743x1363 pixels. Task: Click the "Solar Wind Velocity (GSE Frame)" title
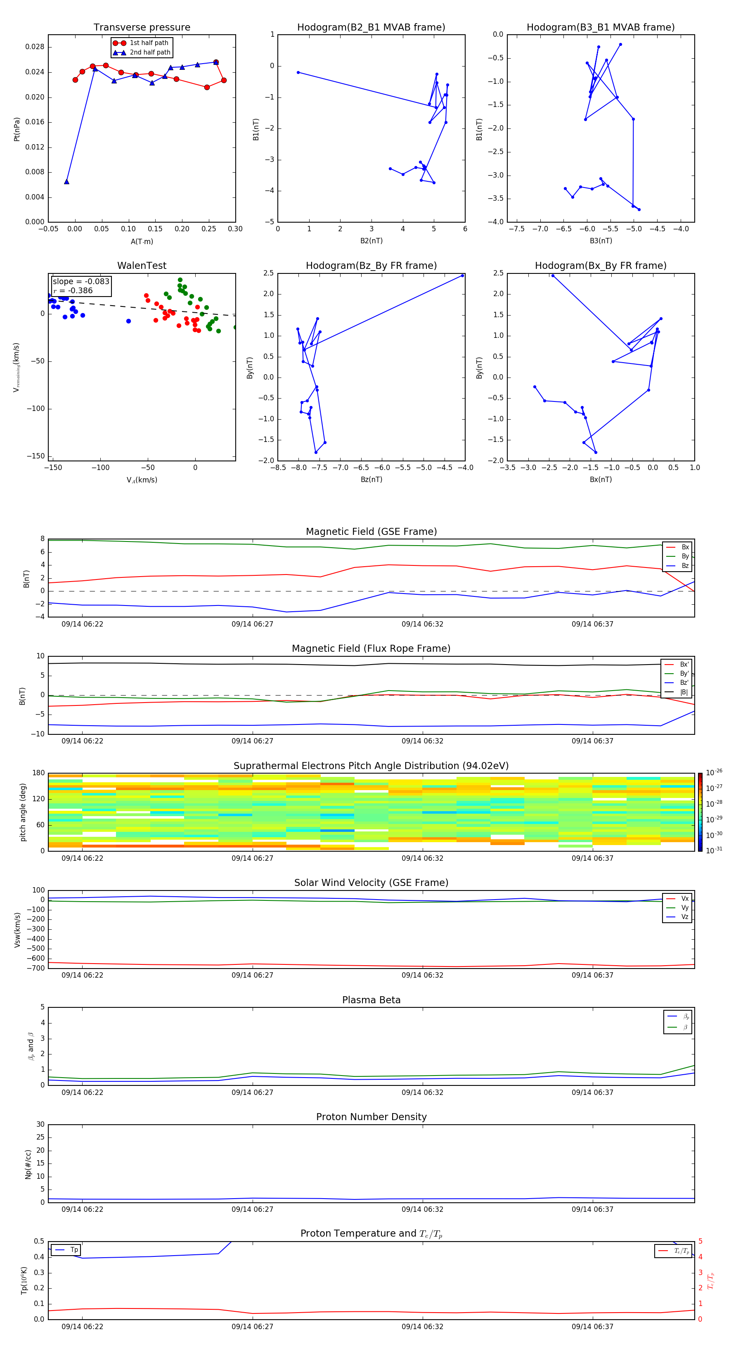[371, 883]
